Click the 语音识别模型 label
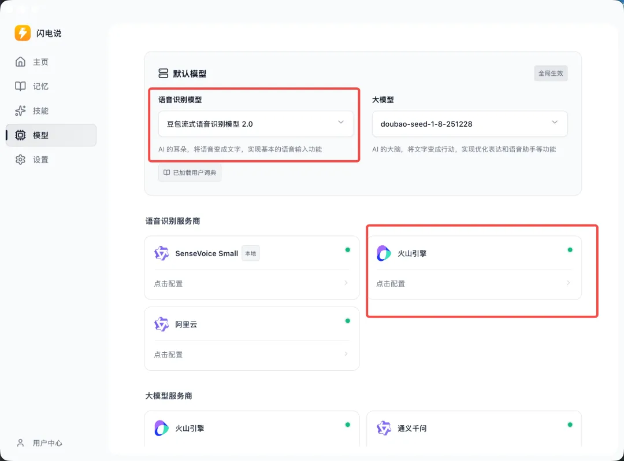 (180, 99)
